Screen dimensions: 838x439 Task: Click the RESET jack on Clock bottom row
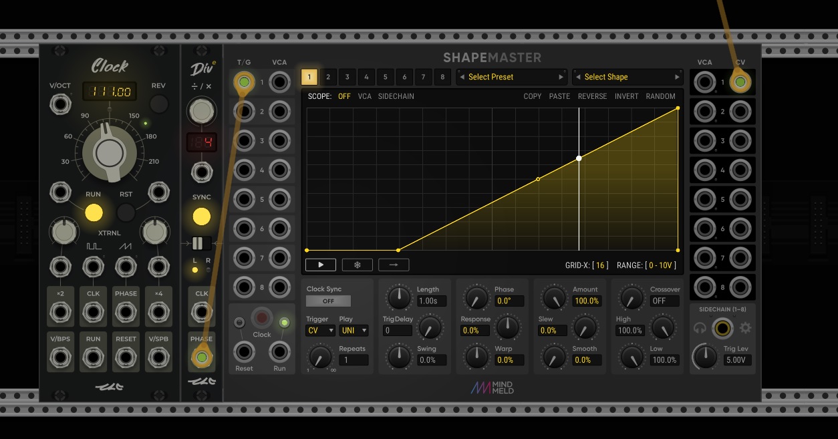tap(126, 357)
